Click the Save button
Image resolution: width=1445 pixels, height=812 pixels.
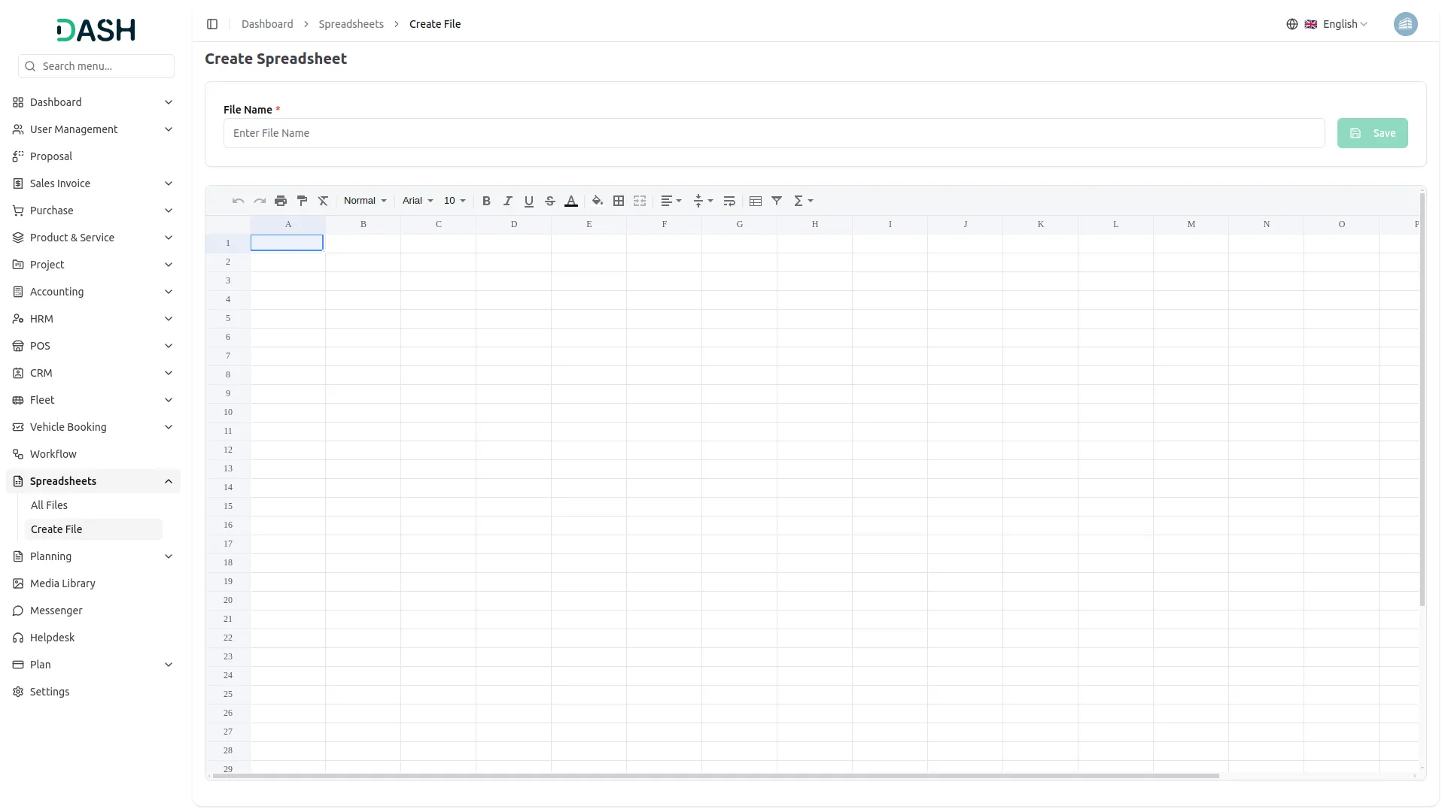tap(1372, 133)
